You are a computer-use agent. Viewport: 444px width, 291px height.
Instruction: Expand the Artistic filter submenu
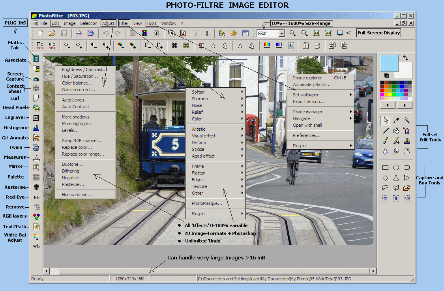point(215,129)
